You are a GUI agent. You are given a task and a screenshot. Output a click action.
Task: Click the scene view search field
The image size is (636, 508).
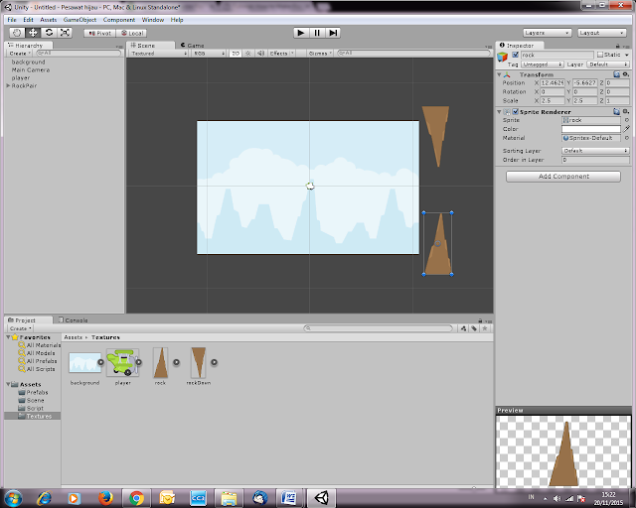pyautogui.click(x=413, y=53)
